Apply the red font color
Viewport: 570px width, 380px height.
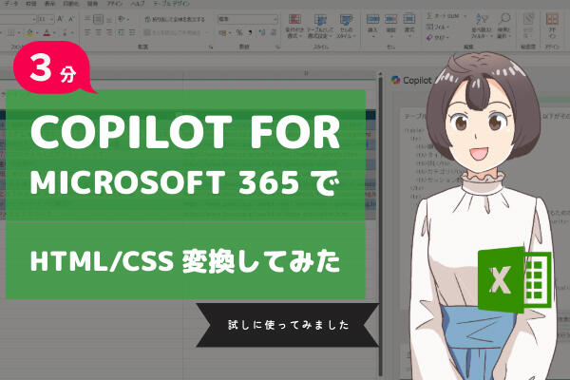click(x=47, y=33)
